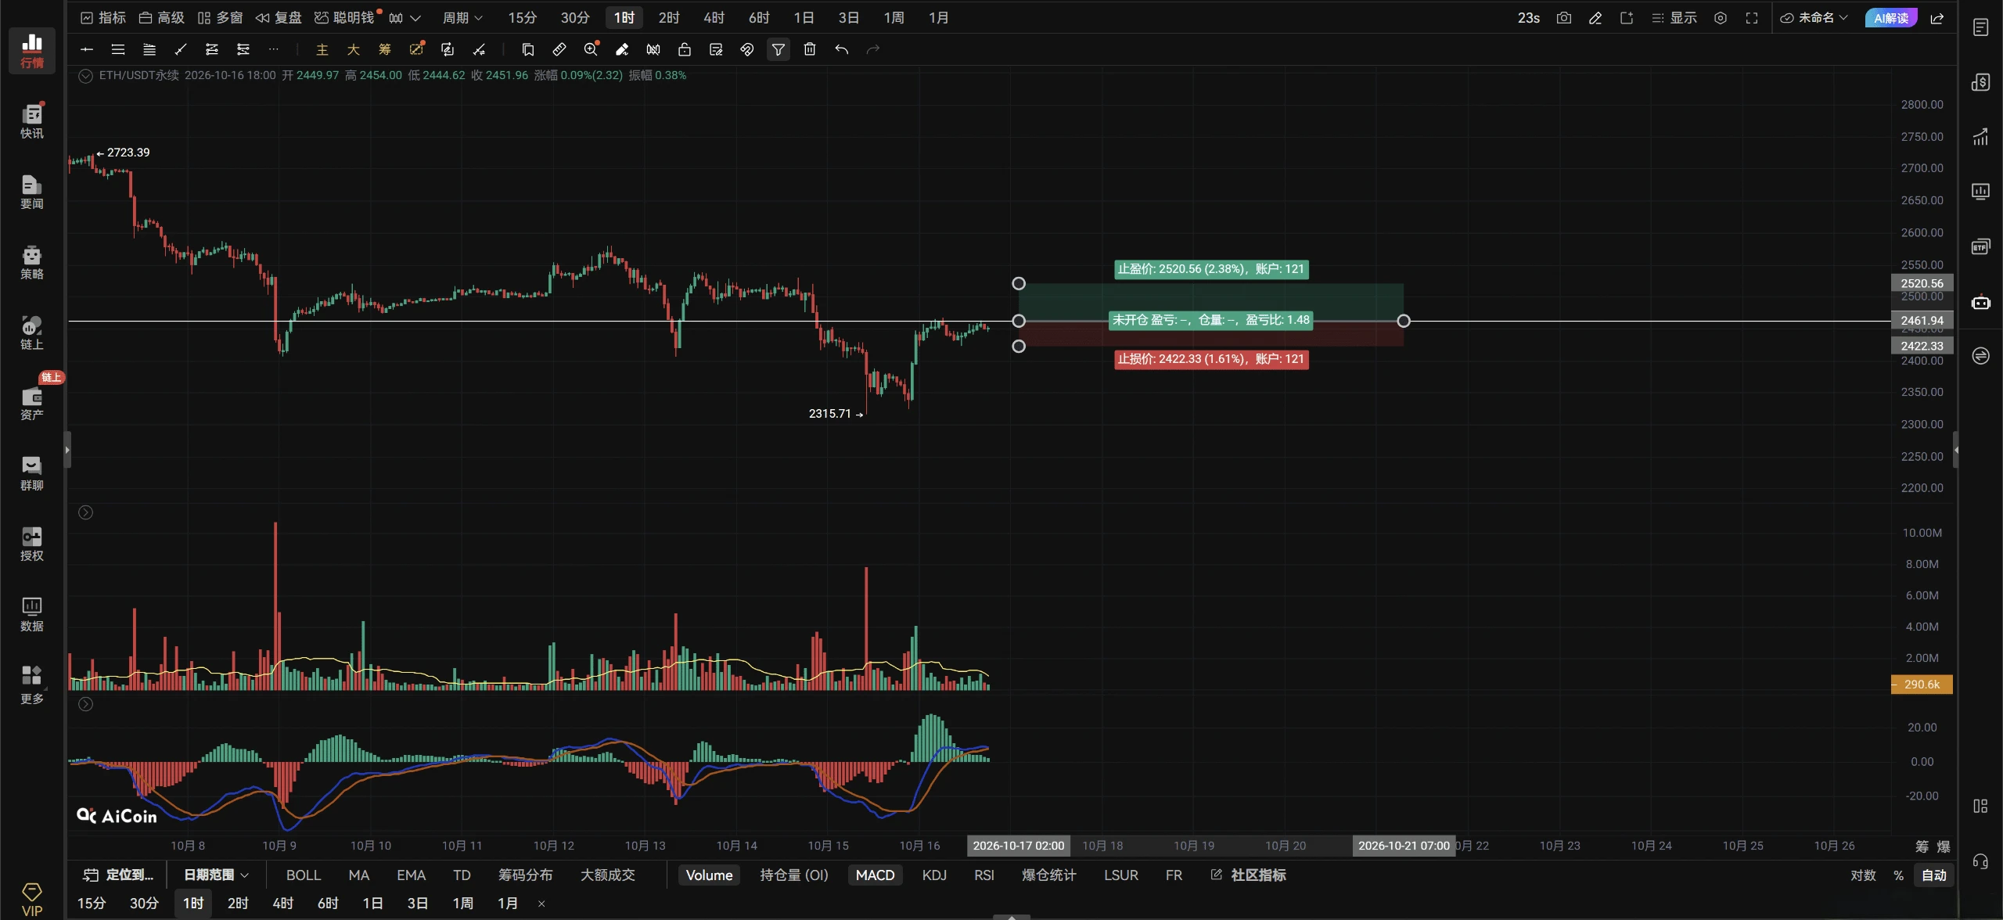Open the customer service headset icon
This screenshot has height=920, width=2003.
(x=1980, y=861)
